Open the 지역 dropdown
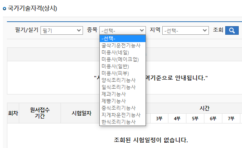 pos(186,30)
